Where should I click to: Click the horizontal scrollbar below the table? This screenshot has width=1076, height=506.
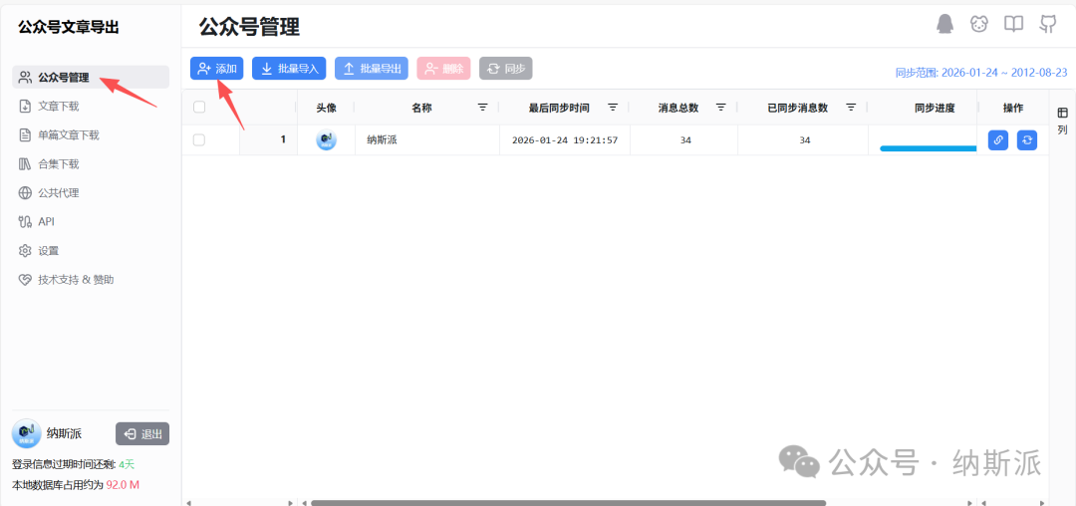point(568,502)
